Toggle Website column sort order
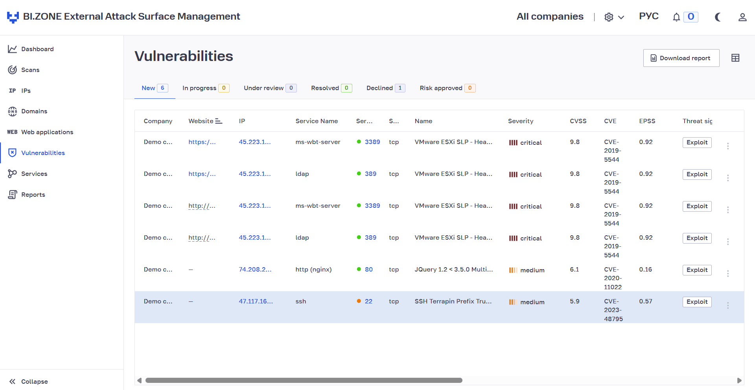 click(219, 121)
